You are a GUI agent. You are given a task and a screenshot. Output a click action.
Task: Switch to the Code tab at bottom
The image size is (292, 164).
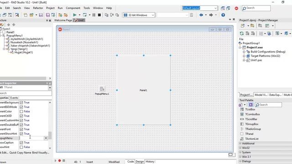(x=130, y=162)
